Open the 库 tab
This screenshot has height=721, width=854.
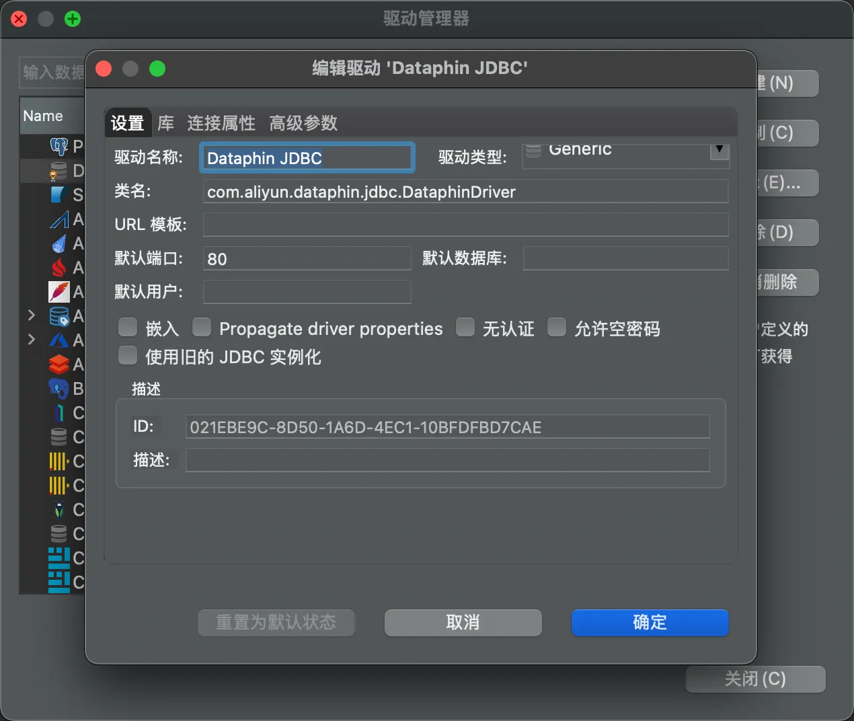(x=165, y=123)
